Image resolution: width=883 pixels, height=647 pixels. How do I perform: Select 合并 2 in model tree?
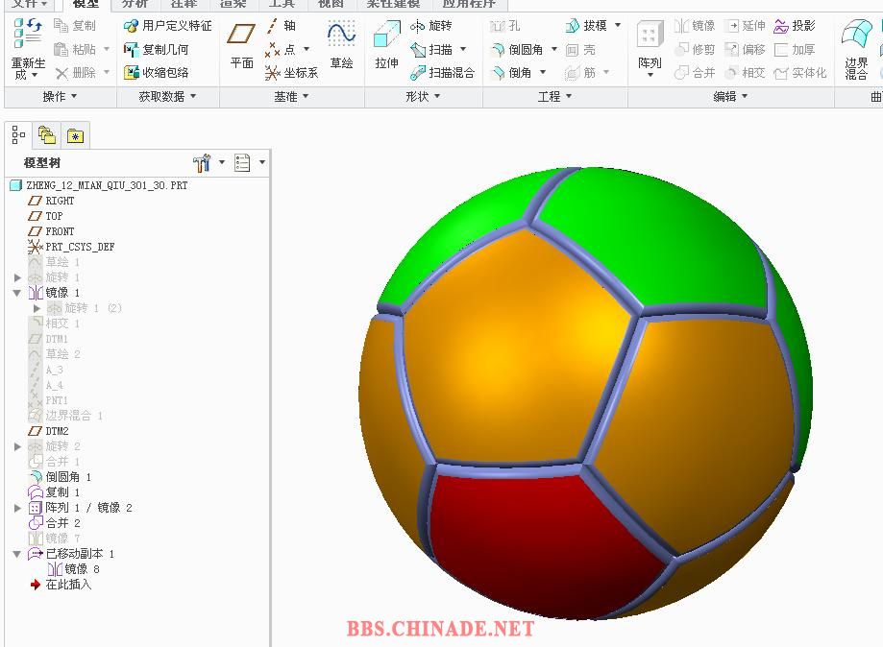pyautogui.click(x=54, y=523)
